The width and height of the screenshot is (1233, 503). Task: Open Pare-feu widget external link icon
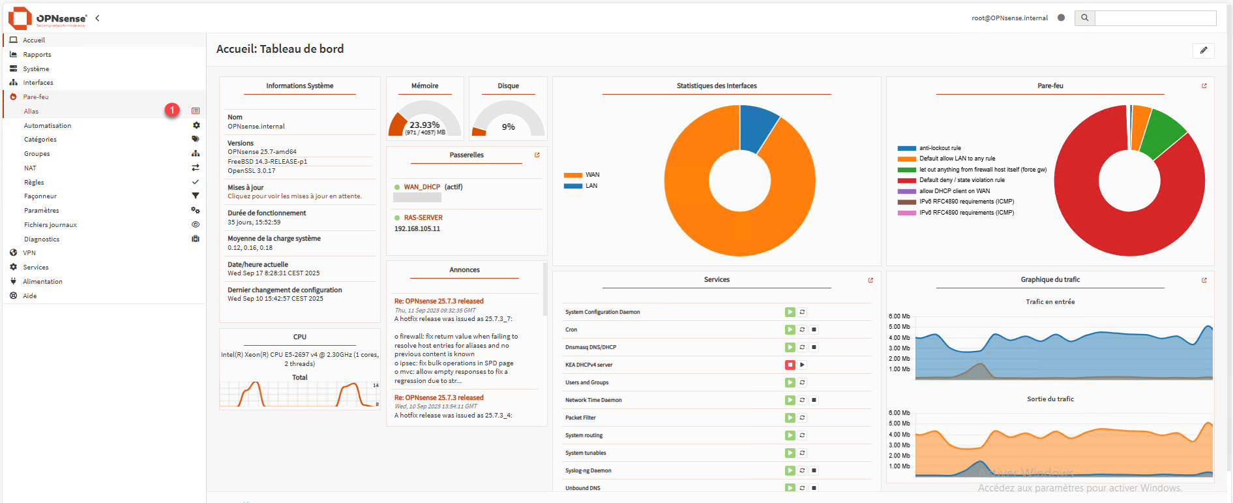pyautogui.click(x=1204, y=86)
